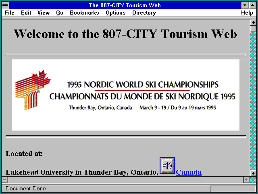Click the window title 'The 807-CITY Tourism Web'
The width and height of the screenshot is (258, 194).
[125, 5]
